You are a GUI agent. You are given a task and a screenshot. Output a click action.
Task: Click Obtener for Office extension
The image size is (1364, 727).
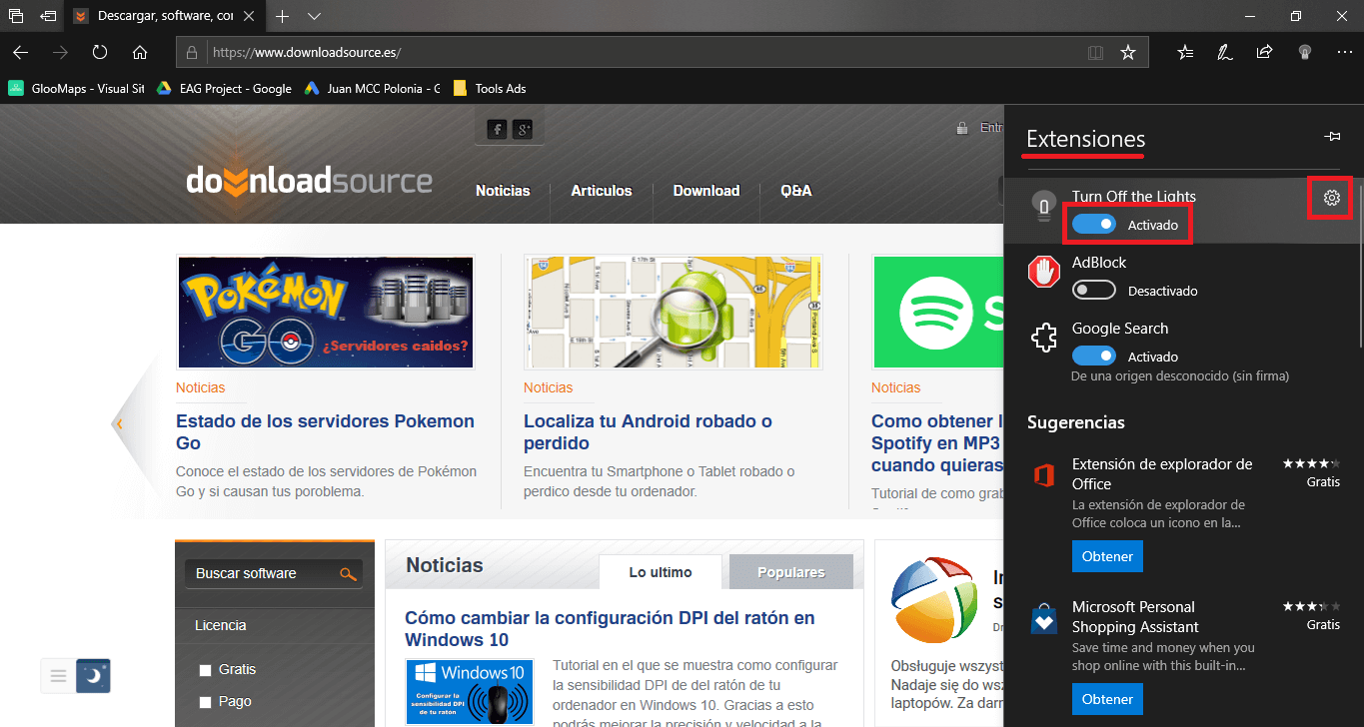click(x=1107, y=556)
